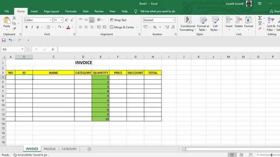The image size is (280, 157).
Task: Click the AutoSum sigma icon
Action: point(260,18)
